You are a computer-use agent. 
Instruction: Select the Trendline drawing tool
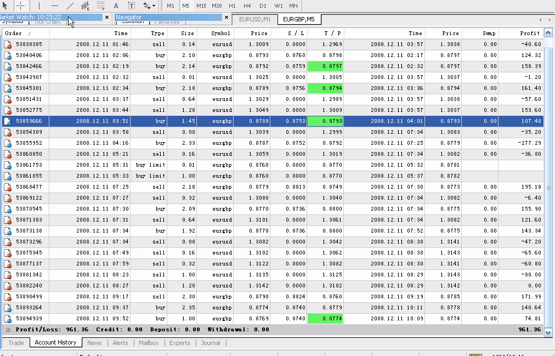coord(70,5)
